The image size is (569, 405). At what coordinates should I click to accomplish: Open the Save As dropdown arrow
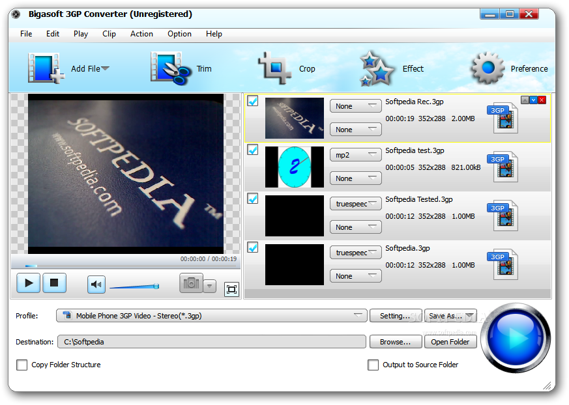(471, 315)
